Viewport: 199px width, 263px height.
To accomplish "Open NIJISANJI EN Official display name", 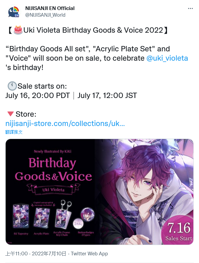I will (50, 8).
